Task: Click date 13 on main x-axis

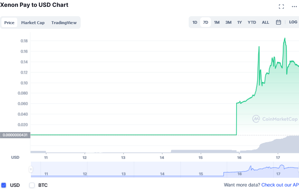Action: click(x=123, y=157)
